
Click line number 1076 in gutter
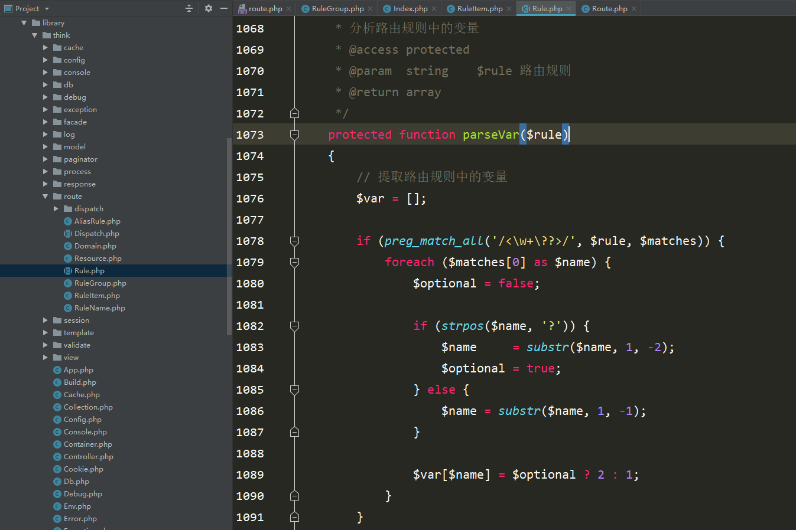coord(250,199)
